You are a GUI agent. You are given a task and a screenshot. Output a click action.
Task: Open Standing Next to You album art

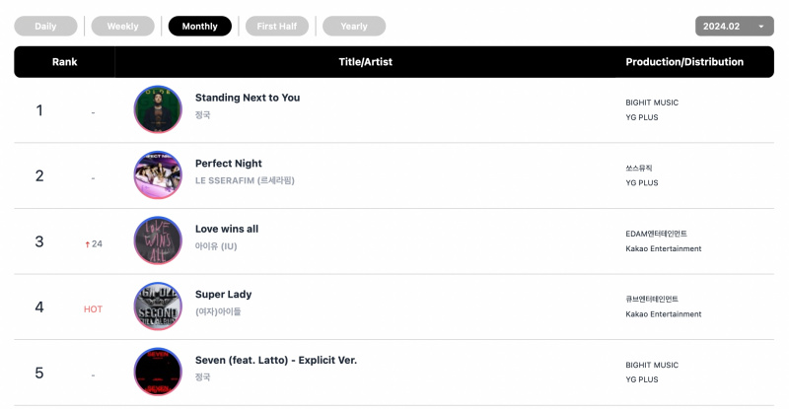(158, 109)
